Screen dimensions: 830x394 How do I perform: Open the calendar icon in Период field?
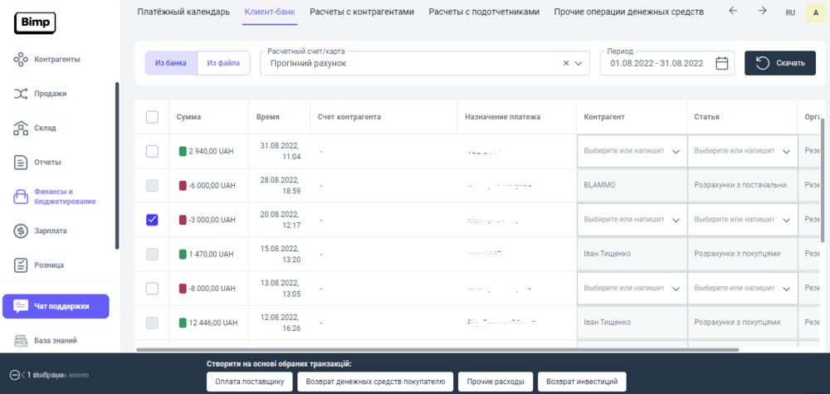pyautogui.click(x=721, y=63)
